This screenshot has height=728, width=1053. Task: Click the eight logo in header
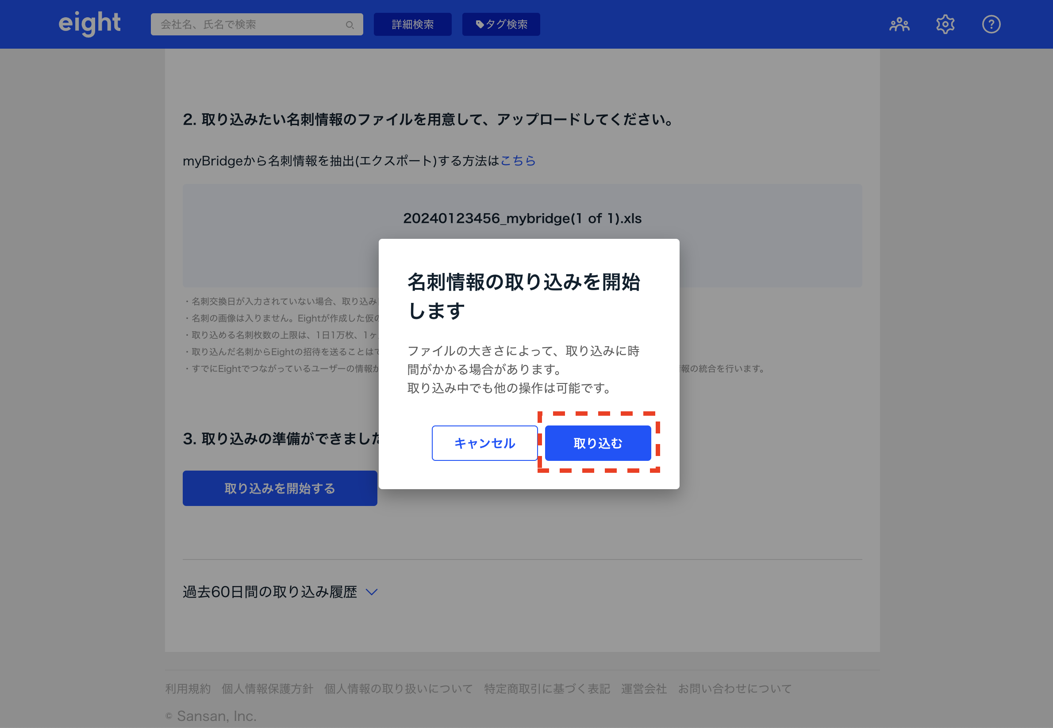point(89,24)
